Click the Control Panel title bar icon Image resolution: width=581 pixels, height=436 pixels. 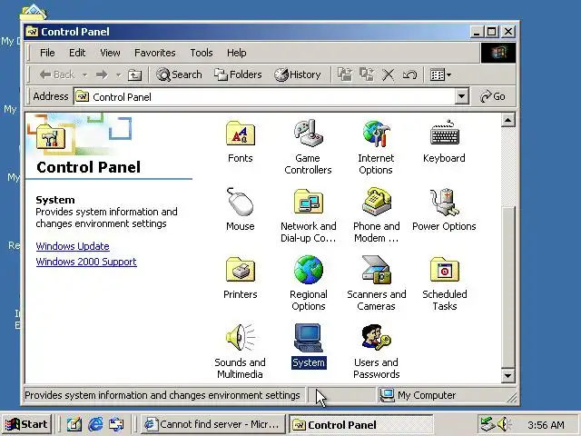point(32,32)
